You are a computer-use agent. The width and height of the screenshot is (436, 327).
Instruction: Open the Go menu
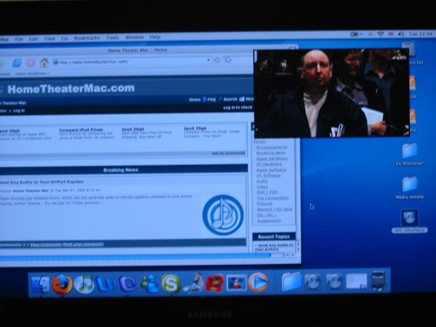[65, 38]
